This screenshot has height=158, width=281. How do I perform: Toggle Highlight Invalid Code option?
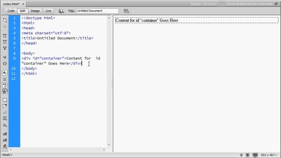click(x=5, y=79)
